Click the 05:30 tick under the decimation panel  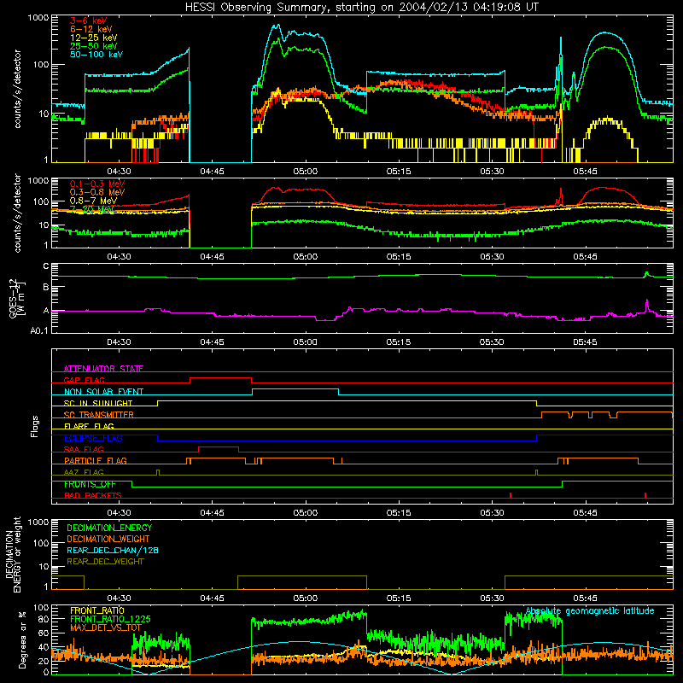pos(492,598)
